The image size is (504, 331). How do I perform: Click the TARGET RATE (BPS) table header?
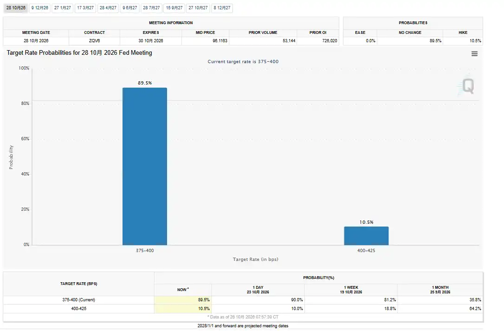coord(79,284)
